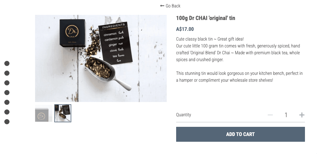
Task: Click the quantity value field showing 1
Action: 286,115
